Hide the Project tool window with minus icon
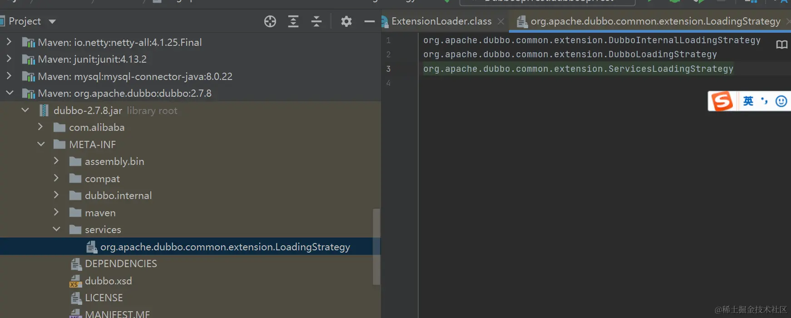The width and height of the screenshot is (791, 318). (x=370, y=21)
